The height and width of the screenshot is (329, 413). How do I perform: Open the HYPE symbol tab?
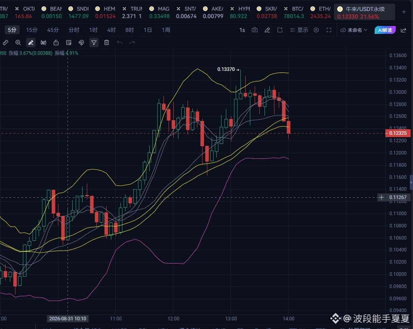tap(240, 12)
